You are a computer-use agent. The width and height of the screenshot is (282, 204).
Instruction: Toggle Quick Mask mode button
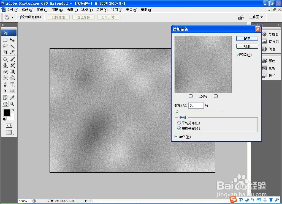point(9,125)
